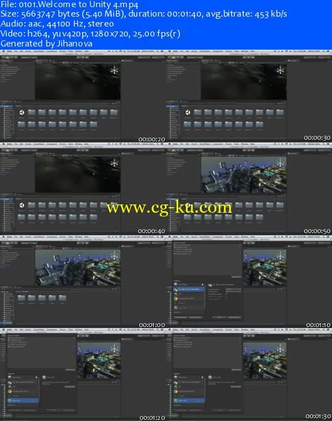Viewport: 332px width, 421px height.
Task: Click the Web Player globe icon in the 00:01:10 frame
Action: tap(176, 284)
